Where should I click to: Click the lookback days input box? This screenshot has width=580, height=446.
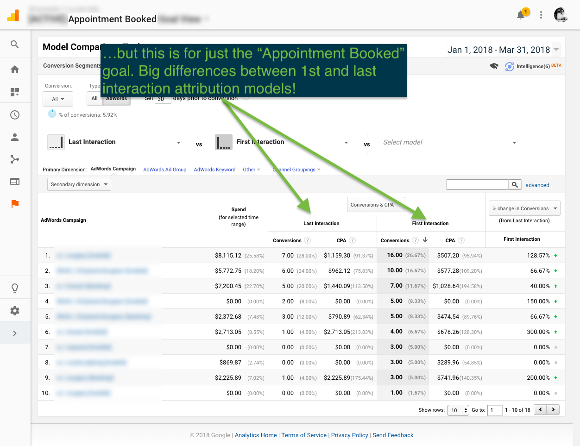tap(163, 99)
